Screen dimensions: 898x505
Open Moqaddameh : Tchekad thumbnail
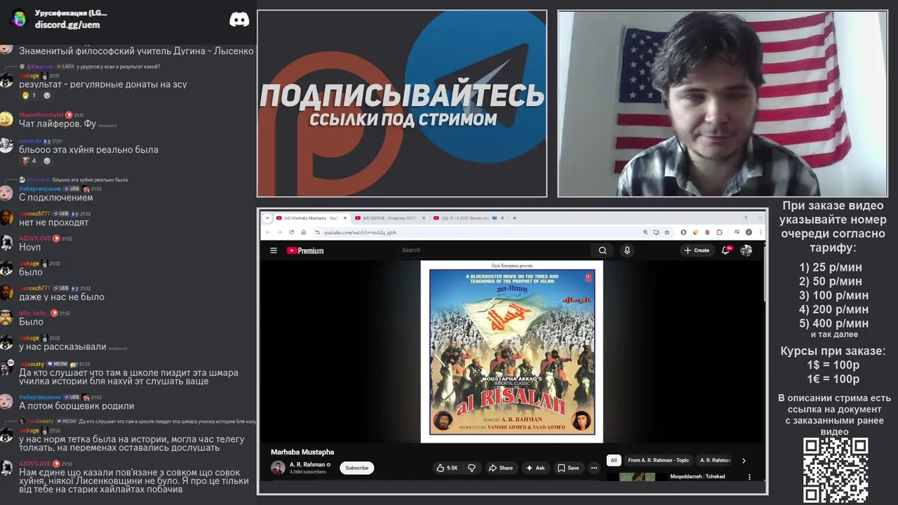click(636, 477)
